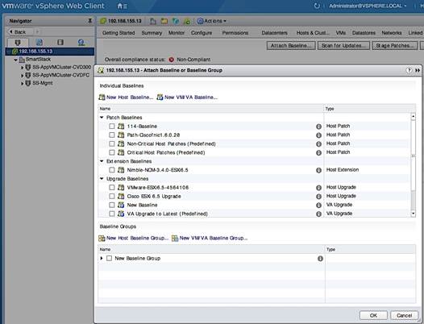424x324 pixels.
Task: Click the scroll down arrow in baselines list
Action: [x=413, y=214]
